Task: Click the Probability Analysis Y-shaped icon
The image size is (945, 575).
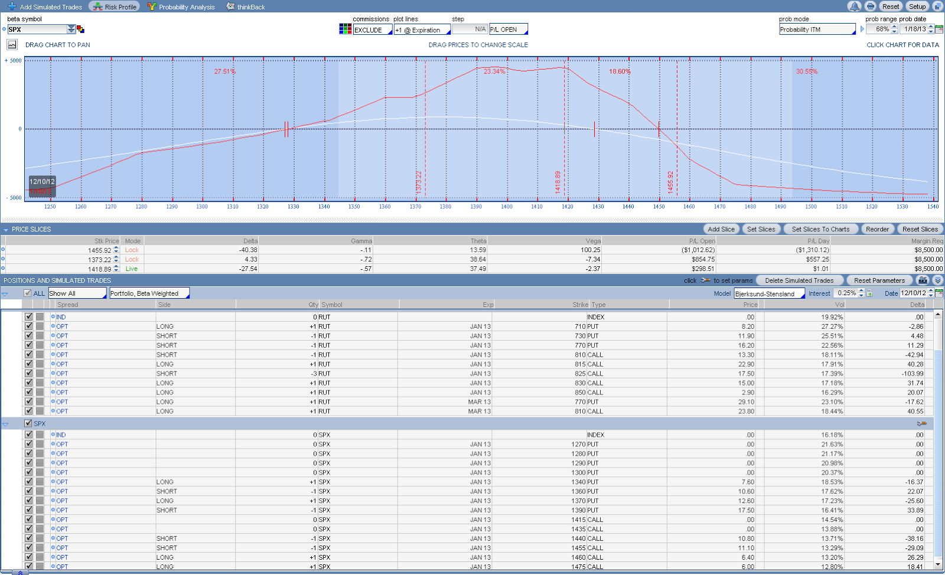Action: point(152,6)
